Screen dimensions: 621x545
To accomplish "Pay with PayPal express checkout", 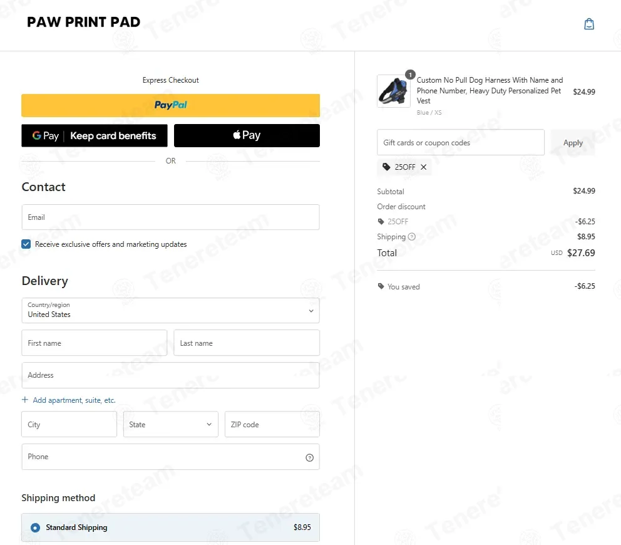I will pyautogui.click(x=171, y=105).
